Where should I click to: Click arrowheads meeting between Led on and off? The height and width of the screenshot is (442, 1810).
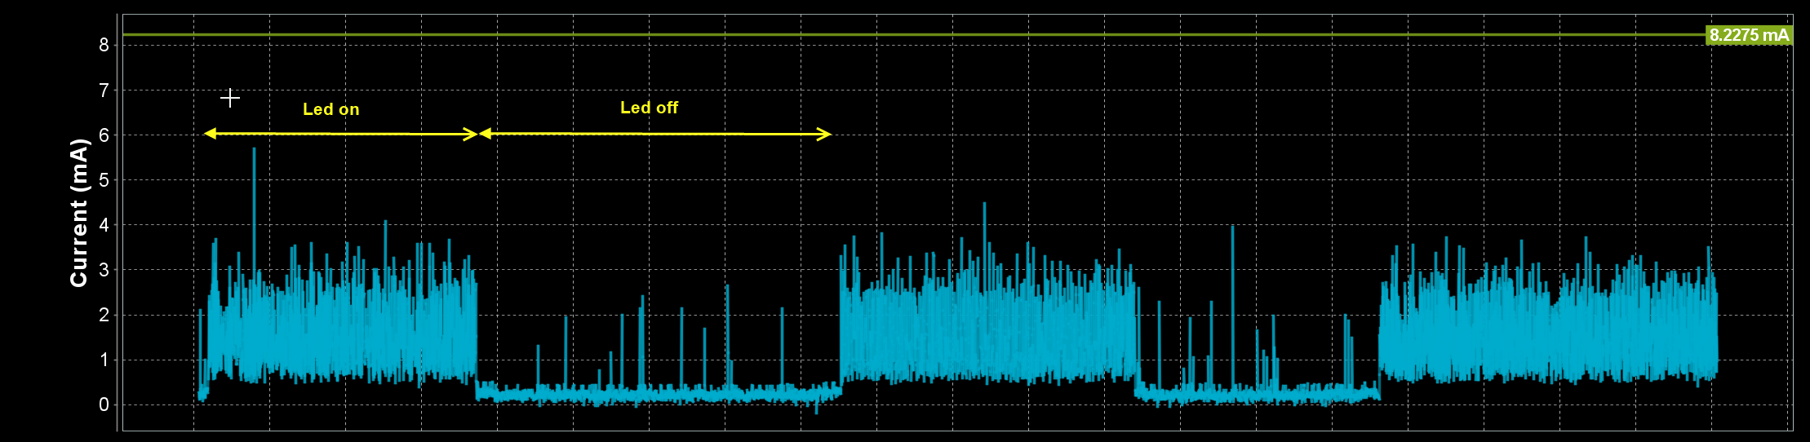(x=478, y=134)
